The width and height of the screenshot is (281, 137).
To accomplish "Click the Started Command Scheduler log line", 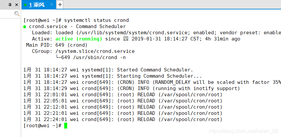I will pos(108,70).
